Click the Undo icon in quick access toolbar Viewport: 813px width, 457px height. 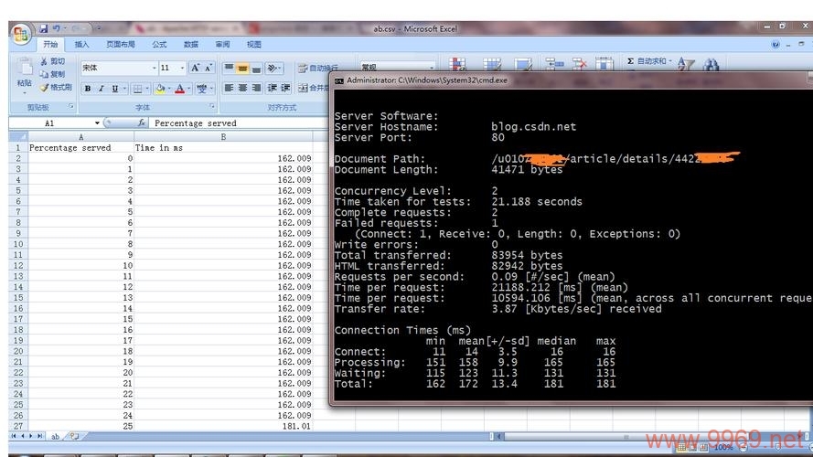coord(56,28)
